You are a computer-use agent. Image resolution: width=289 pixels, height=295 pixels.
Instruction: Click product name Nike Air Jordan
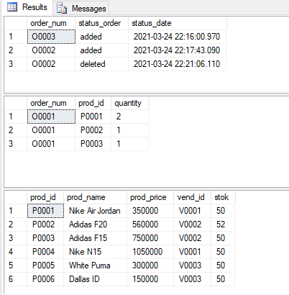point(95,211)
